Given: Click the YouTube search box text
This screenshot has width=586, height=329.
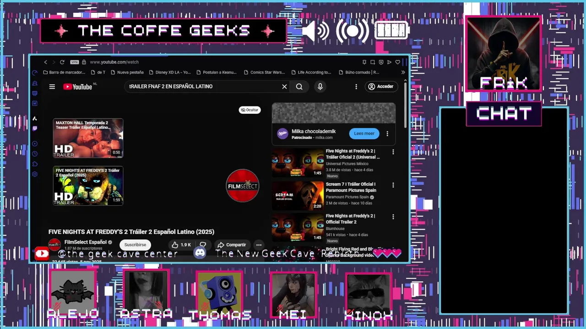Looking at the screenshot, I should [x=171, y=86].
